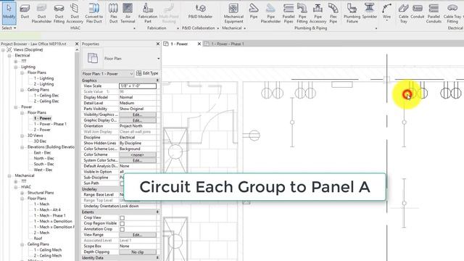
Task: Select the Flex Duct tool
Action: [x=113, y=13]
